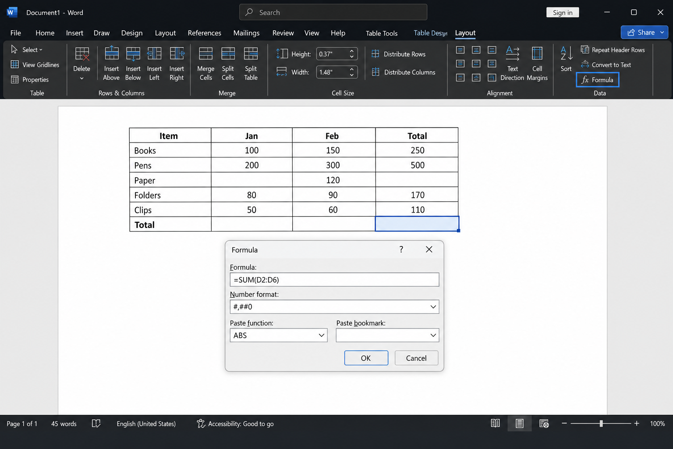Open the Select dropdown in Table group

pyautogui.click(x=27, y=50)
